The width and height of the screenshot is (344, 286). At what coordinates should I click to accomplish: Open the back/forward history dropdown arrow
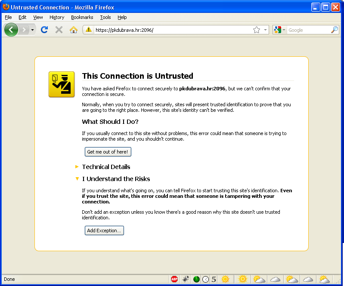[x=32, y=30]
